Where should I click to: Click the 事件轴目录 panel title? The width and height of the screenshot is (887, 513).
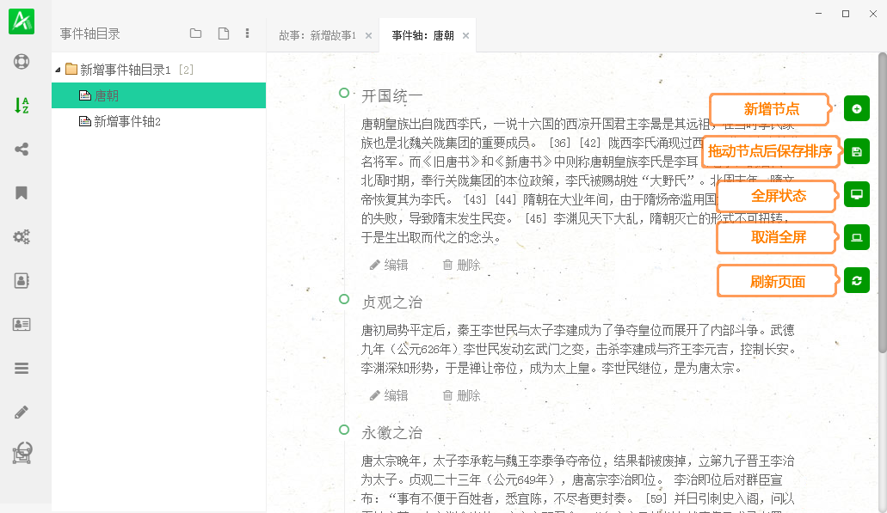click(90, 34)
